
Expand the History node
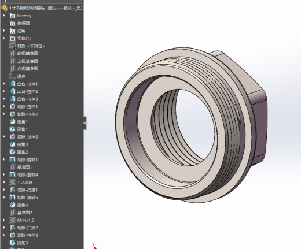click(4, 16)
